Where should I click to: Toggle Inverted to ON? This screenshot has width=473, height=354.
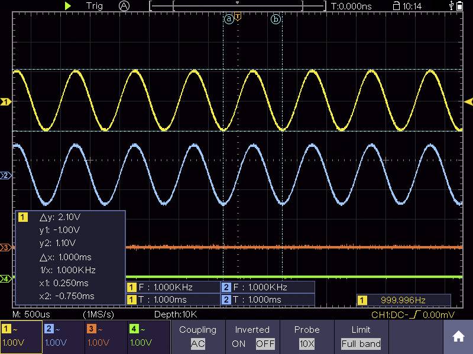coord(238,343)
